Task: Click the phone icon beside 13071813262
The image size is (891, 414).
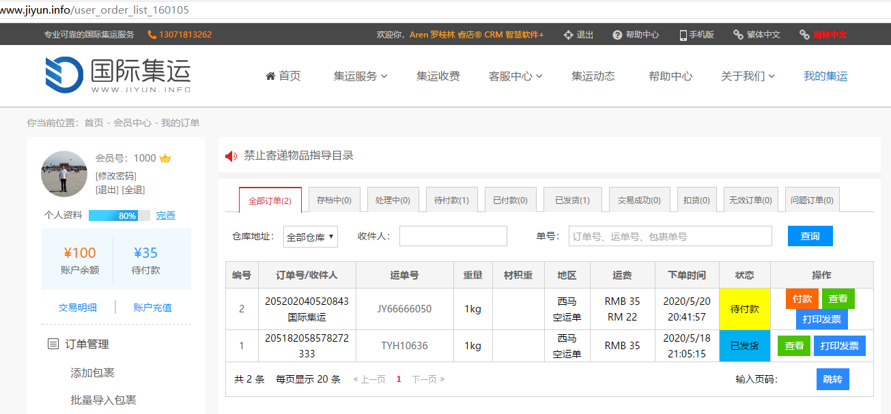Action: [x=152, y=35]
